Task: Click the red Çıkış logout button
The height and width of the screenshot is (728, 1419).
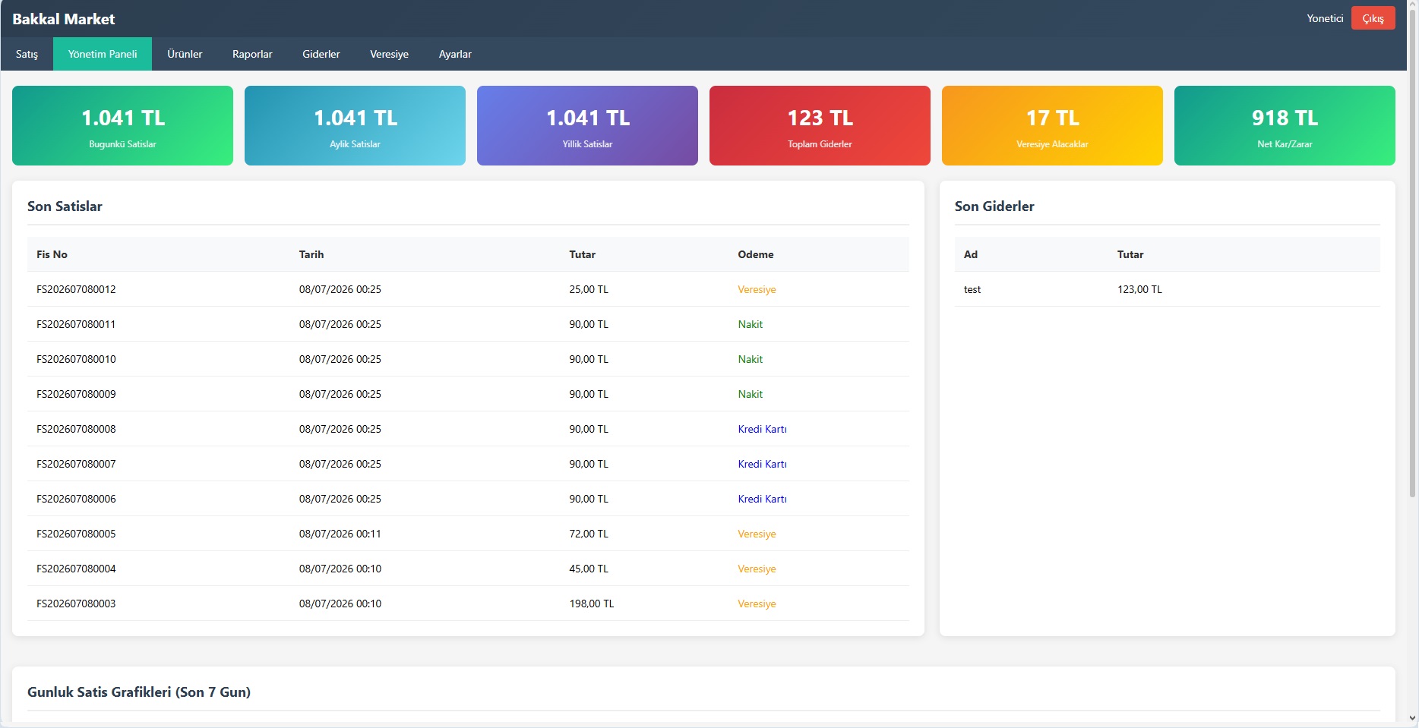Action: (x=1373, y=18)
